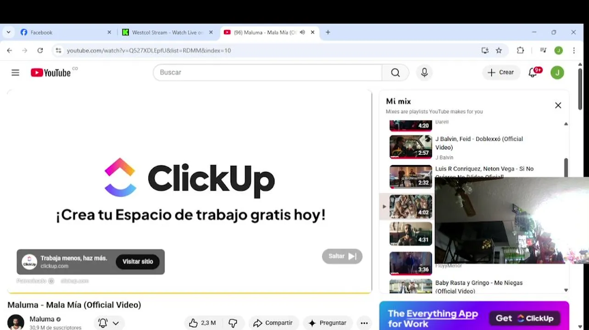Screen dimensions: 589x330
Task: Expand the tab search dropdown arrow
Action: point(8,33)
